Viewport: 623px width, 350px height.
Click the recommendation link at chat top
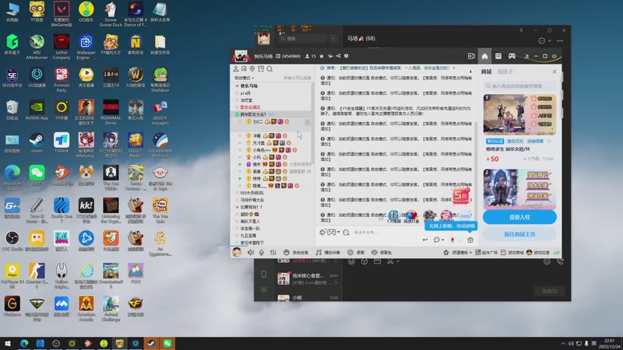coord(388,68)
